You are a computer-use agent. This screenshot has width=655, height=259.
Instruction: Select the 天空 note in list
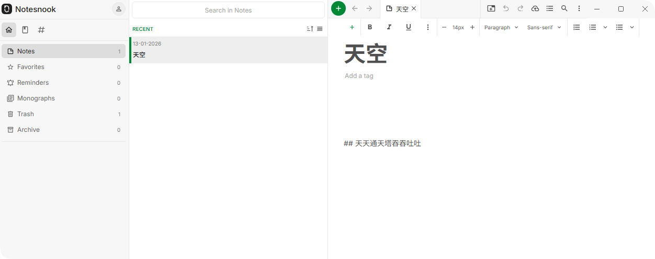coord(228,50)
